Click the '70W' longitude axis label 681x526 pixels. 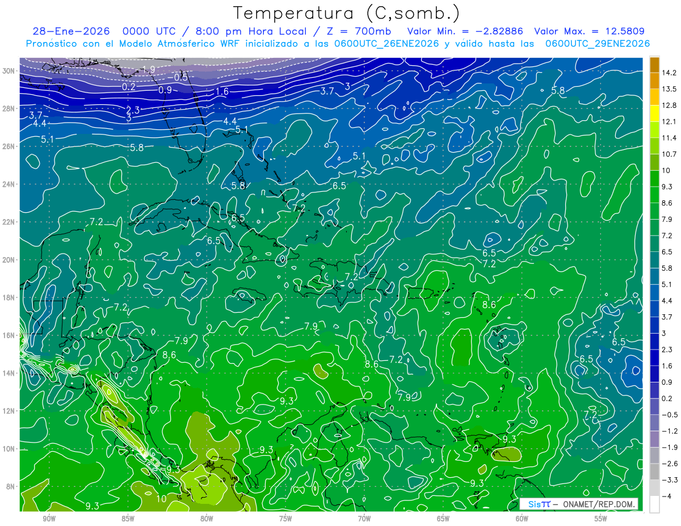[x=364, y=519]
